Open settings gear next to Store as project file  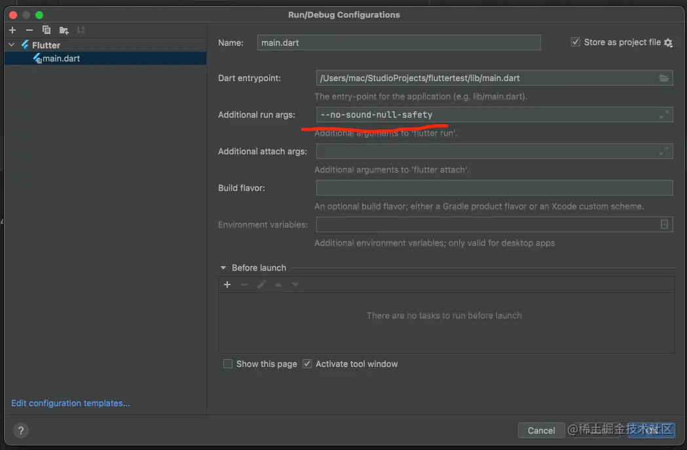668,43
